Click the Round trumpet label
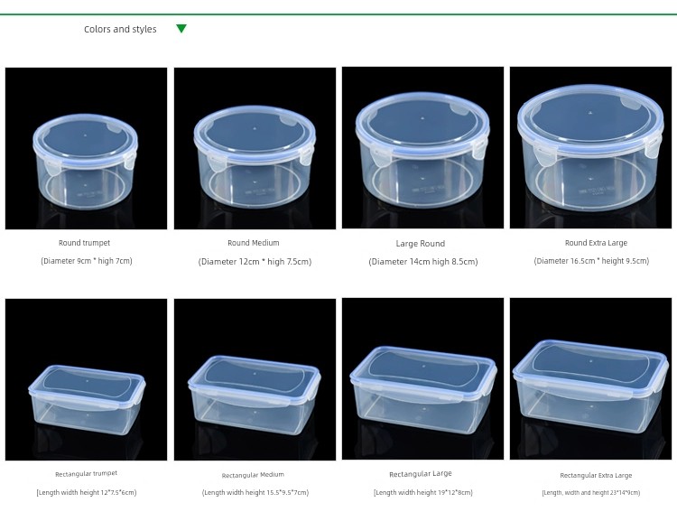Viewport: 677px width, 521px height. click(x=85, y=243)
